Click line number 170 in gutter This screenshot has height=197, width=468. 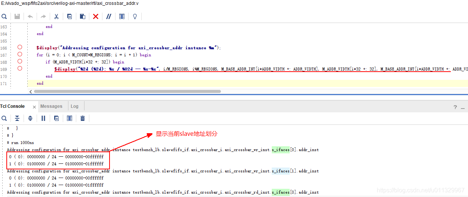(4, 76)
